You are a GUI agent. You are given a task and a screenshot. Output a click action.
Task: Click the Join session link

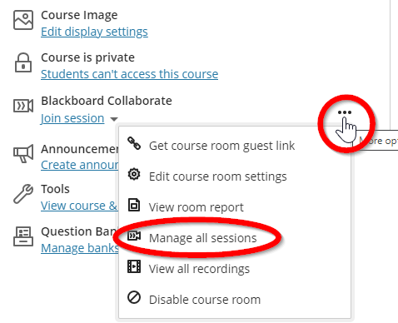(72, 118)
